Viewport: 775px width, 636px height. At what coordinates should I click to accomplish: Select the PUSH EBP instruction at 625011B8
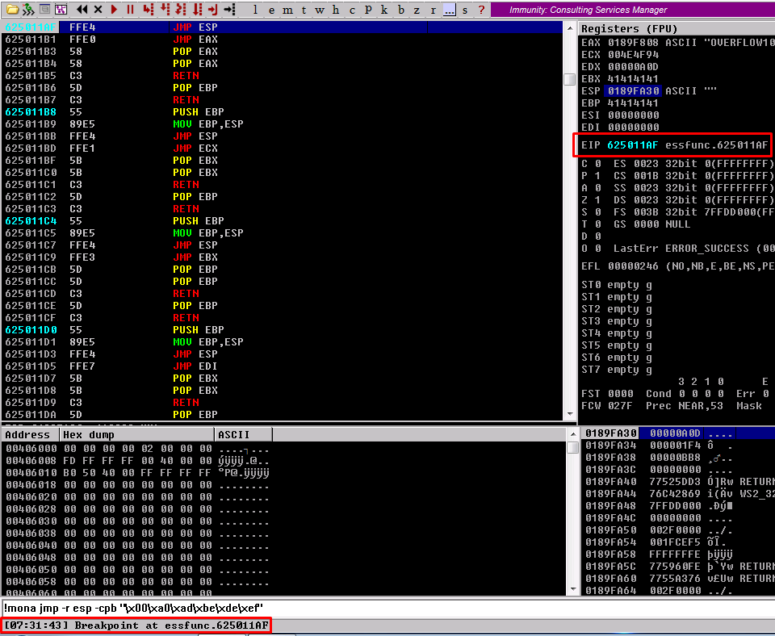pyautogui.click(x=282, y=111)
